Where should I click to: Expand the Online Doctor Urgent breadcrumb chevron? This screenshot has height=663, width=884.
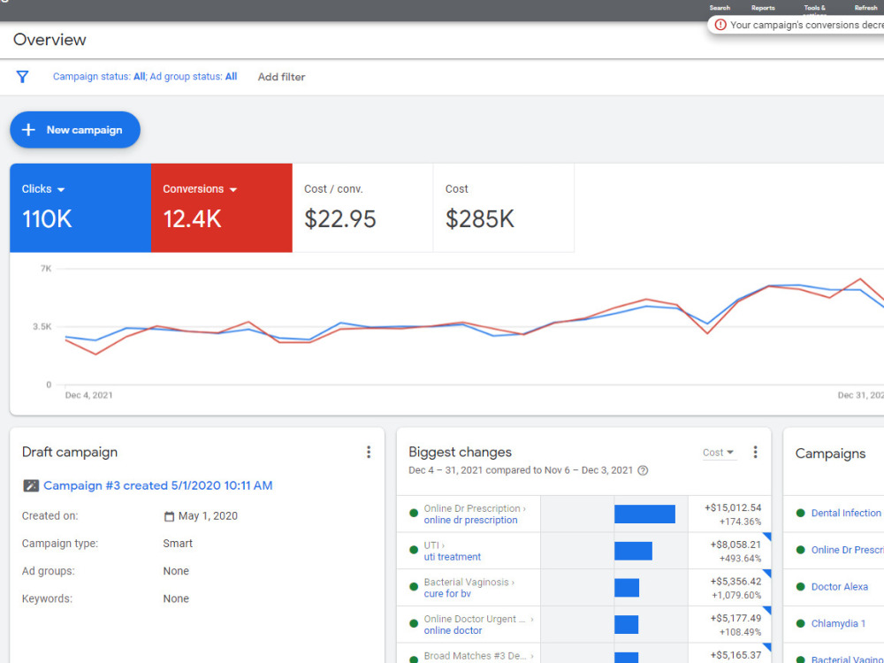(x=531, y=620)
